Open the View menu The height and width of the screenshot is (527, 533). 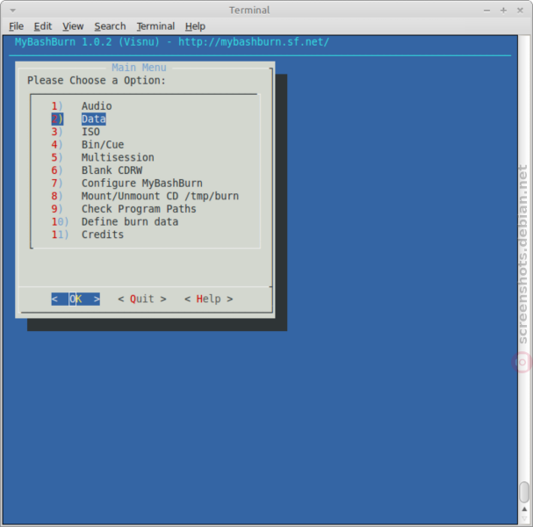[73, 26]
